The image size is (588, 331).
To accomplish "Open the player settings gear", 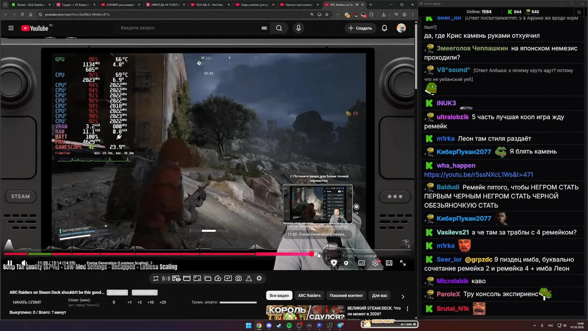I will point(375,263).
